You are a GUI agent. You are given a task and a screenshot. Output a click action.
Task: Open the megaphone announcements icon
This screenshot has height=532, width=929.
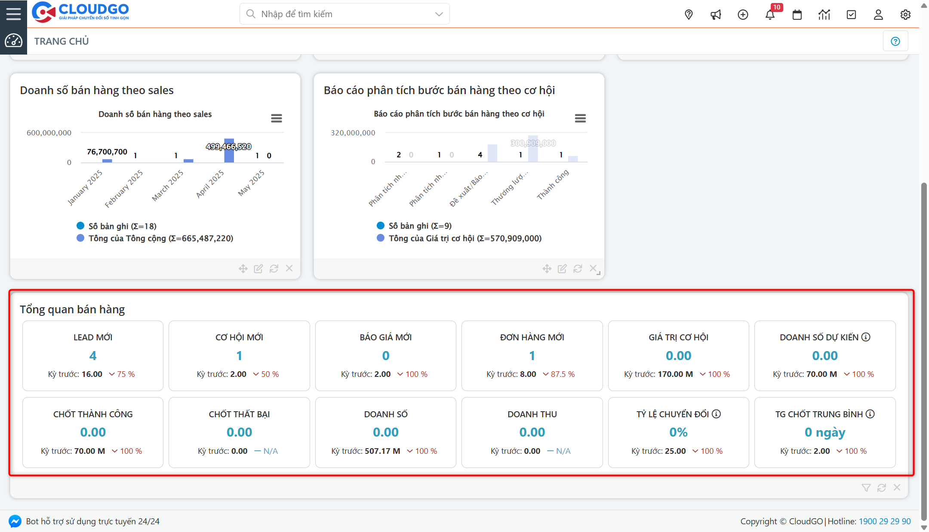[716, 15]
